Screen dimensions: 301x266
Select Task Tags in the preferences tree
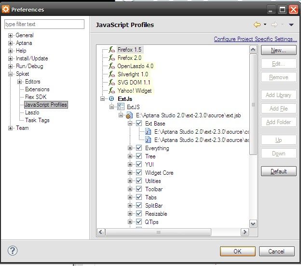37,120
